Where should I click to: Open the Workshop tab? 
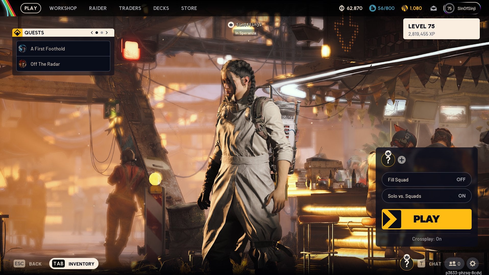point(63,8)
